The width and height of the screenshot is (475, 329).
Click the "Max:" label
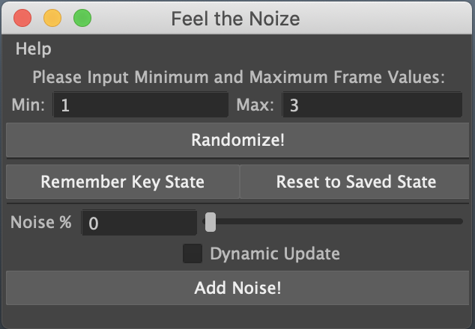[255, 105]
